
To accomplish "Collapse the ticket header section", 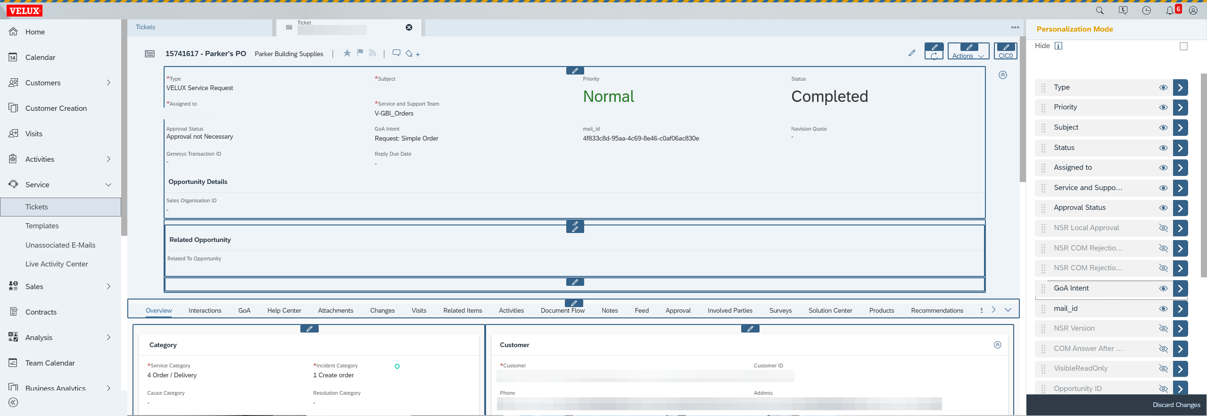I will (1003, 75).
